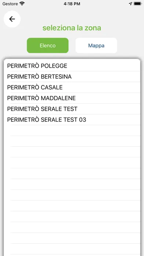The height and width of the screenshot is (256, 144).
Task: Open PERIMETRÒ SERALE TEST 03 entry
Action: pyautogui.click(x=72, y=120)
